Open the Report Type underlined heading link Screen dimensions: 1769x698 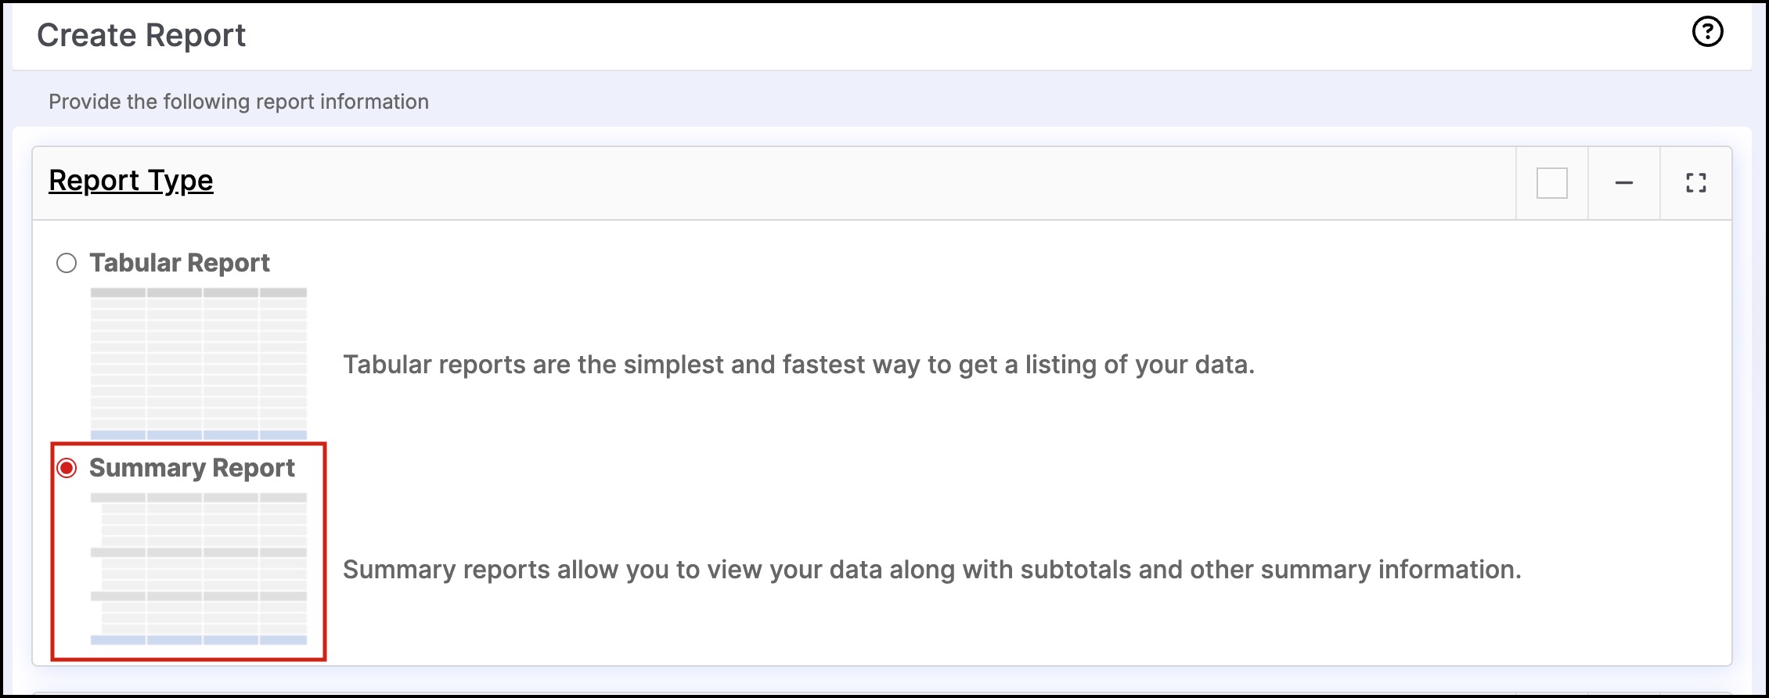tap(131, 181)
